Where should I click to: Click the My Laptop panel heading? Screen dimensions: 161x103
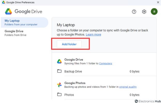point(66,25)
